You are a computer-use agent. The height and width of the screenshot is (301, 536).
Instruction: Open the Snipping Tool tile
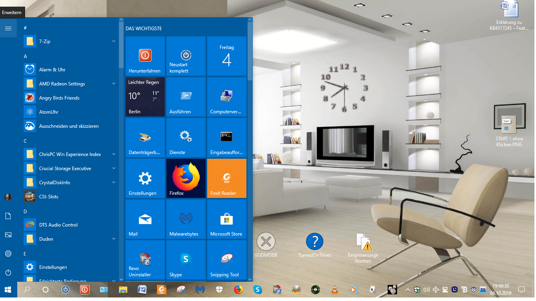[227, 260]
